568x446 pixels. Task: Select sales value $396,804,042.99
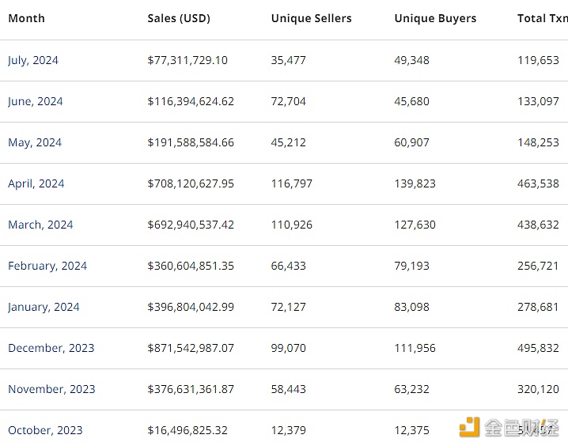click(191, 308)
